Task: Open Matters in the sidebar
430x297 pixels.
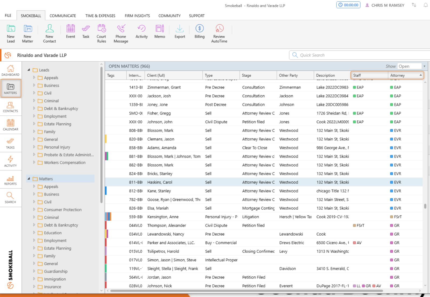Action: (x=10, y=88)
